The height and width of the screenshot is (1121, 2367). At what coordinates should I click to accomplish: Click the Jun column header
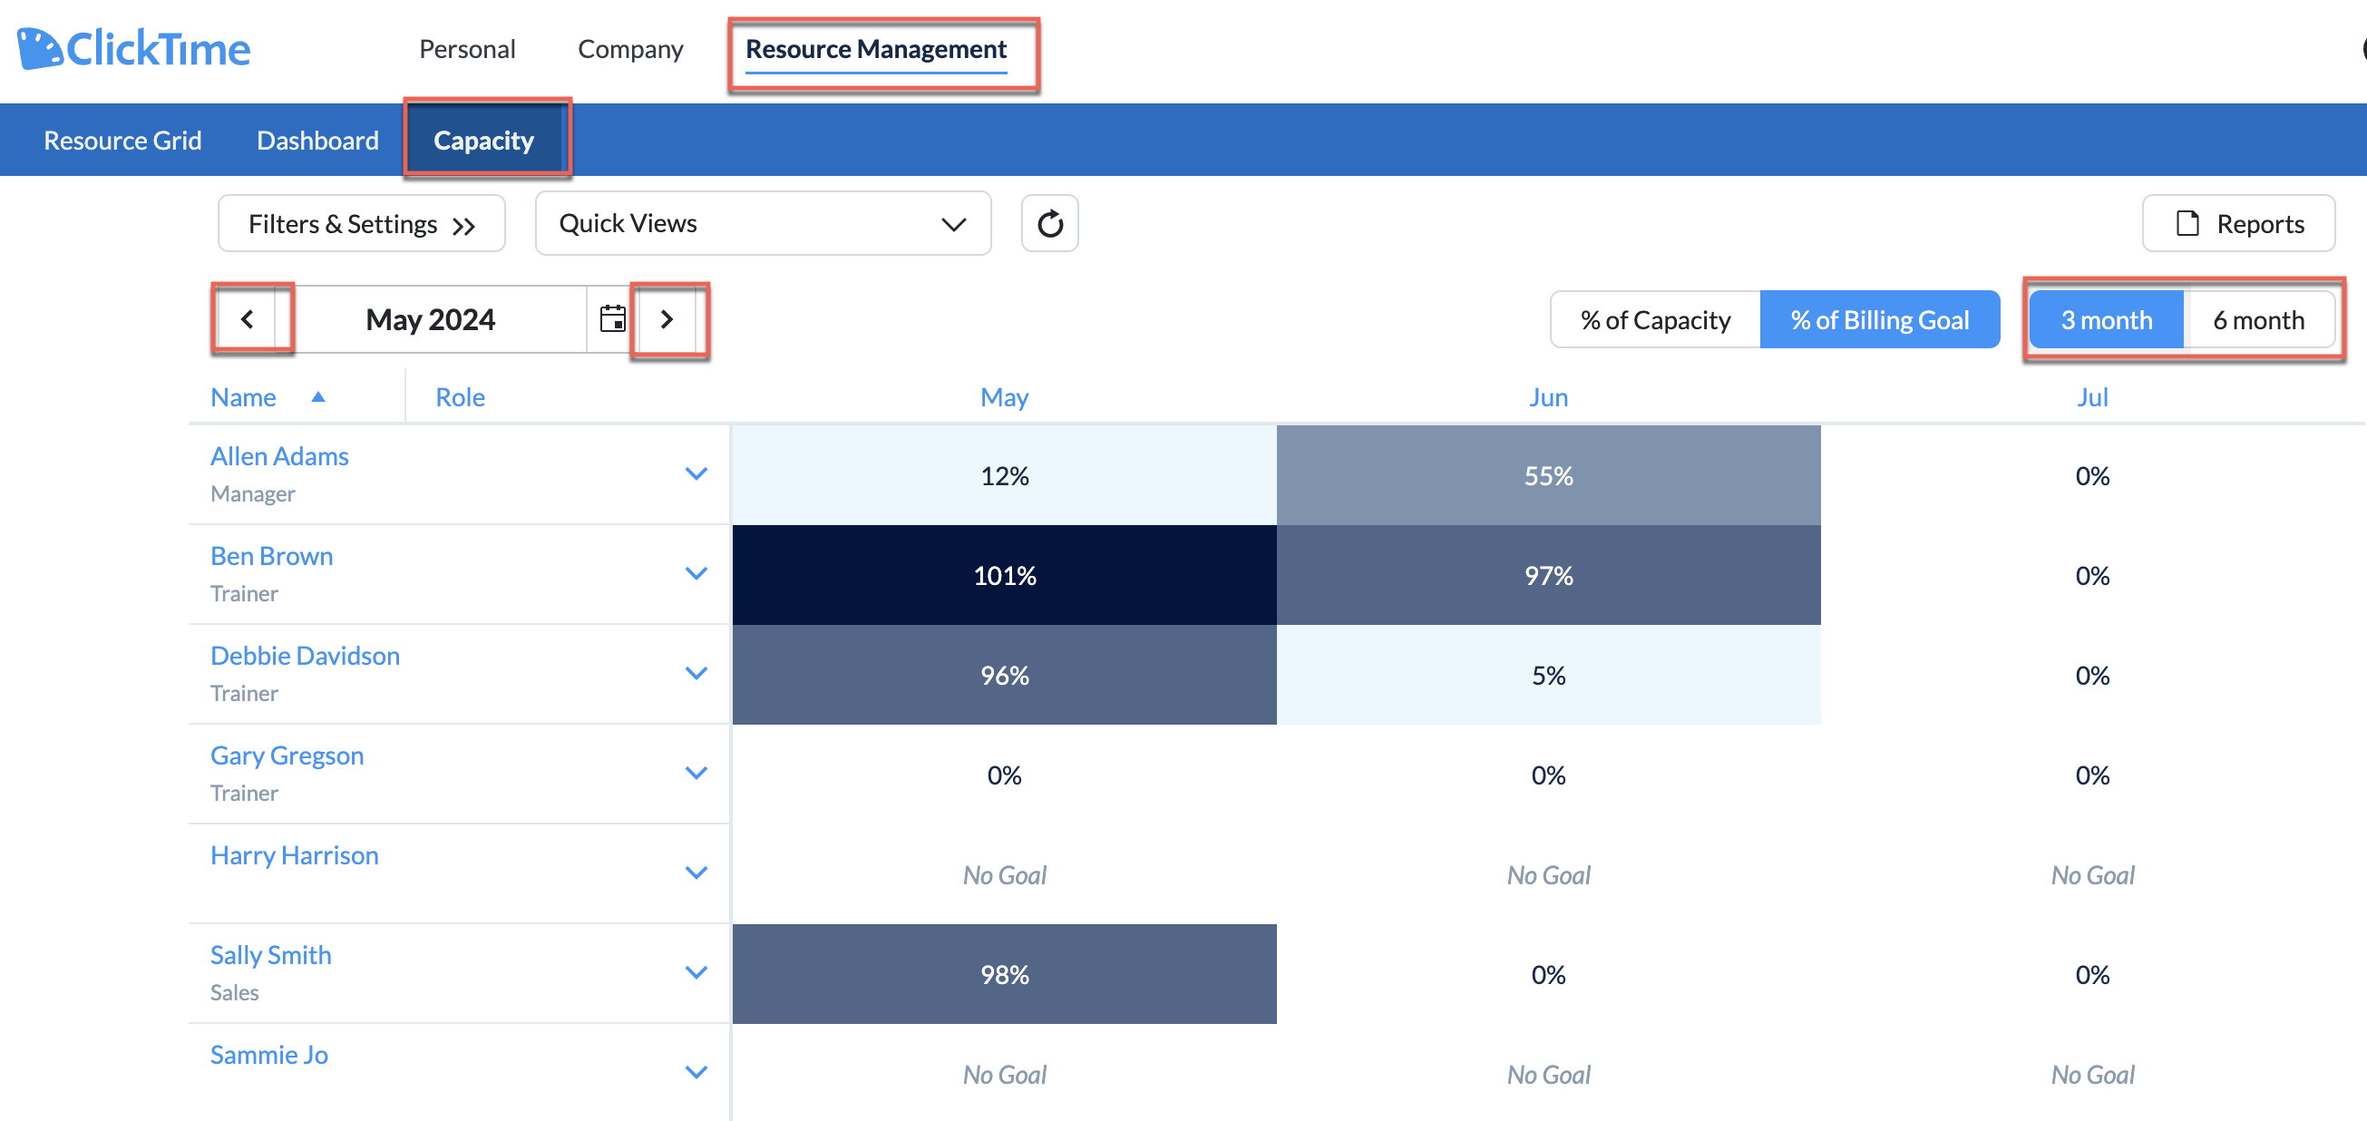coord(1548,397)
